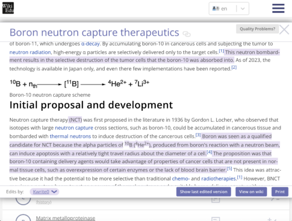Open the Matrix metalloproteinase article link
Screen dimensions: 292x221
[65, 218]
